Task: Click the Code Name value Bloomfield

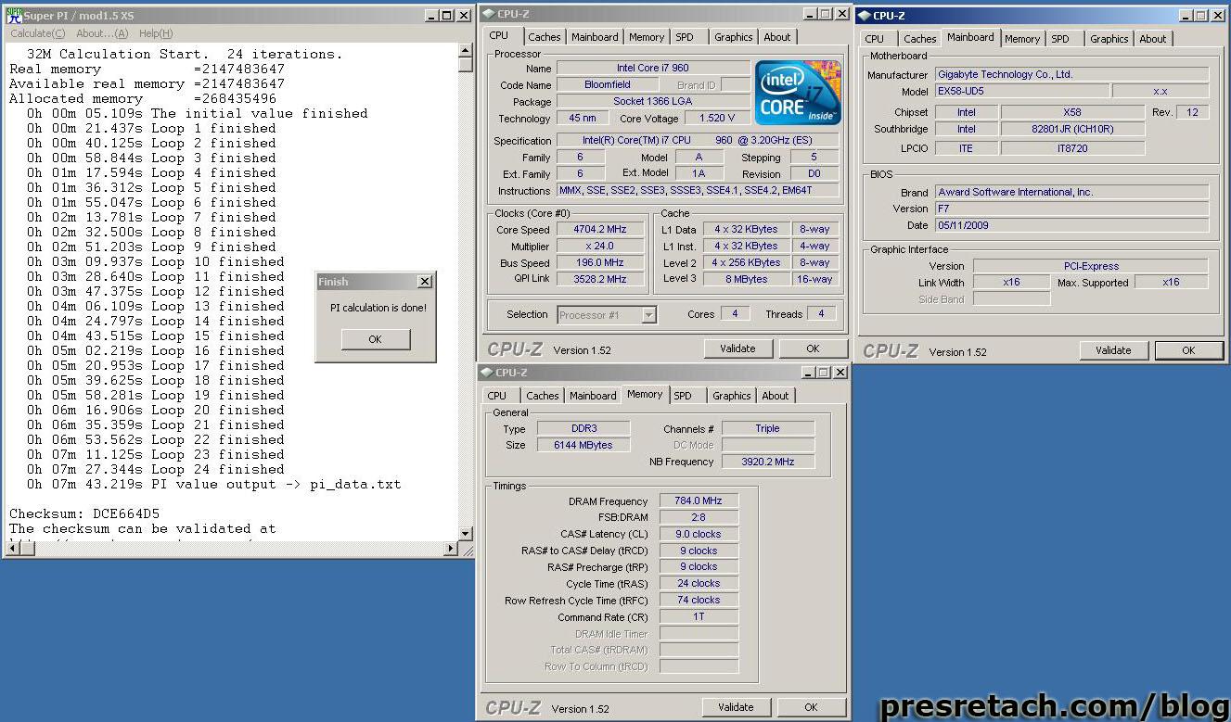Action: 608,84
